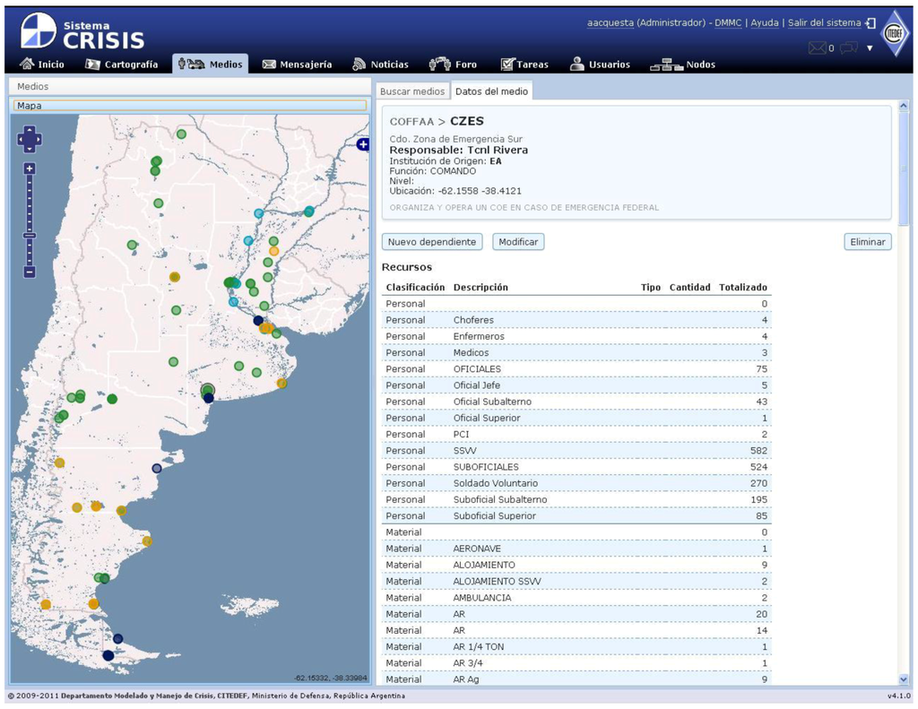The image size is (918, 709).
Task: Open the Mensajería tab
Action: [297, 65]
